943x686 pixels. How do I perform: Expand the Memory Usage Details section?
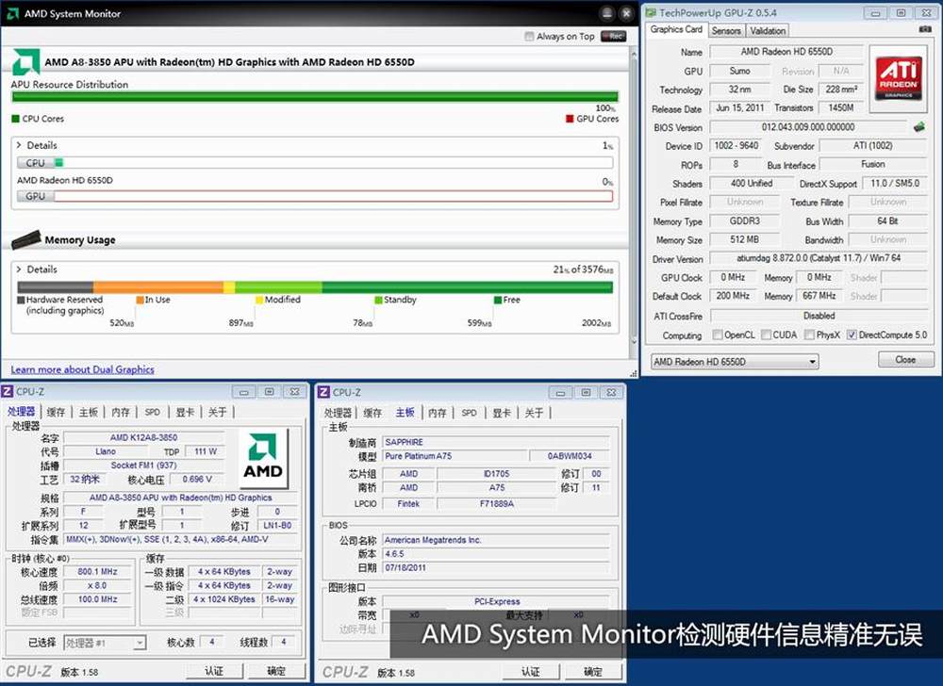coord(19,269)
